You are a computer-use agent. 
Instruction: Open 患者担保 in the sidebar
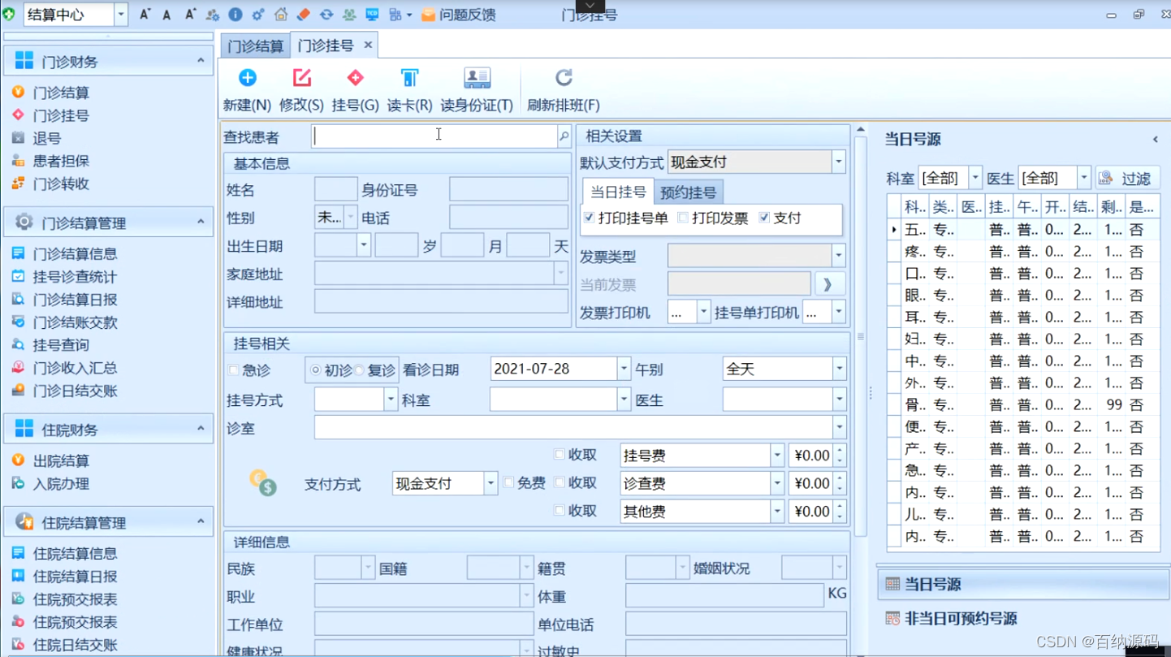(61, 161)
